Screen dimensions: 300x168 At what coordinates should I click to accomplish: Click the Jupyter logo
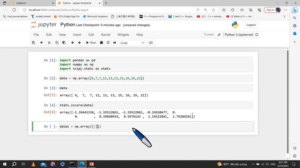coord(44,25)
